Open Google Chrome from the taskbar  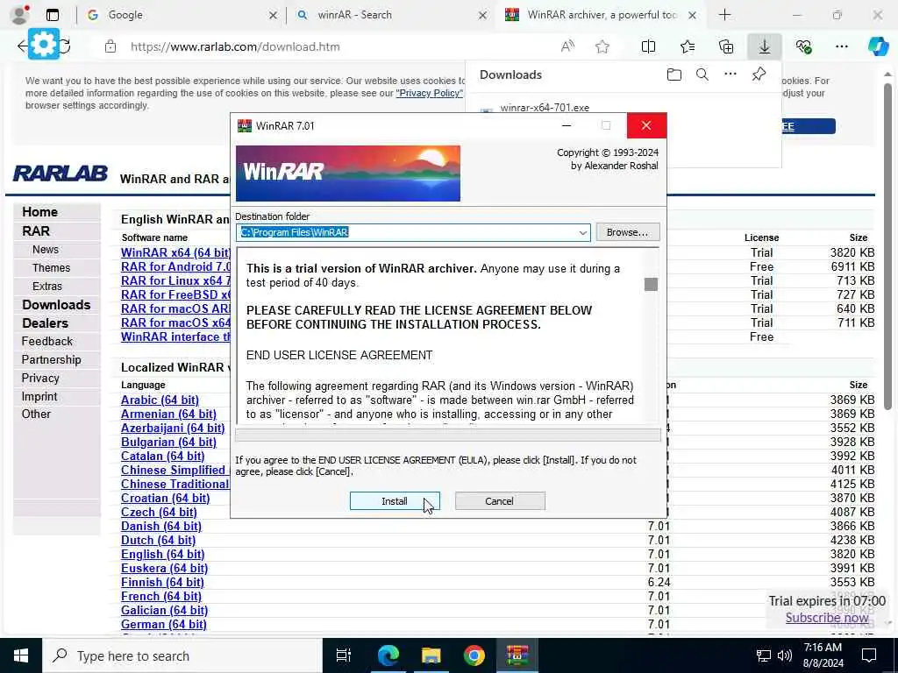pos(474,655)
